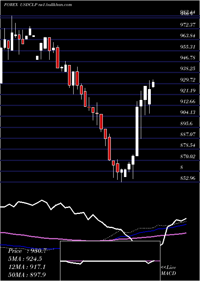
Task: Click the 887.07 price level label
Action: coord(188,134)
